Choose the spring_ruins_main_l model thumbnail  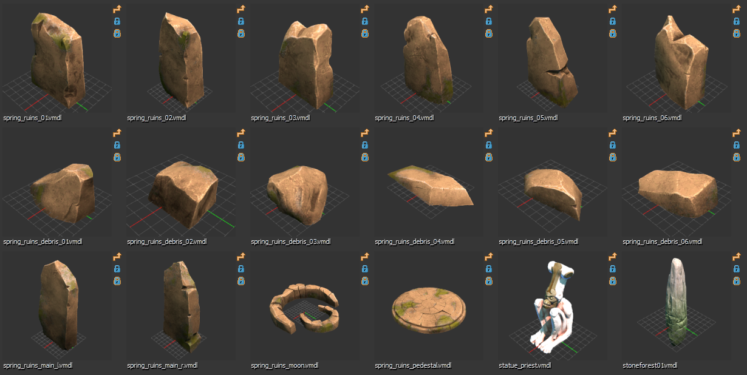click(56, 307)
